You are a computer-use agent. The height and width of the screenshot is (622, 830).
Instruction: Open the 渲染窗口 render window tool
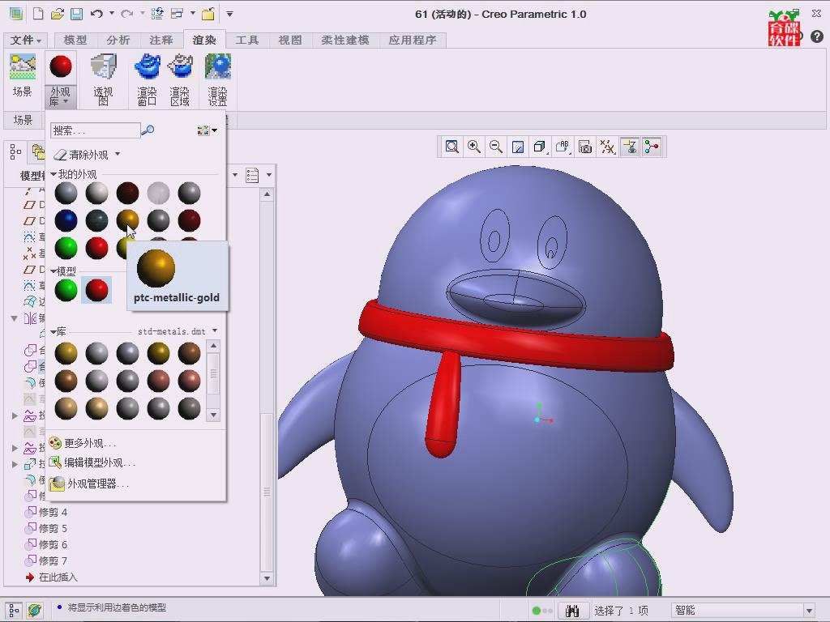(x=148, y=79)
